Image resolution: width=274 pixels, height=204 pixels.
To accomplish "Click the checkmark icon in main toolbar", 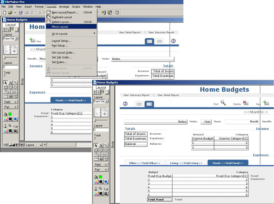I will tap(21, 13).
